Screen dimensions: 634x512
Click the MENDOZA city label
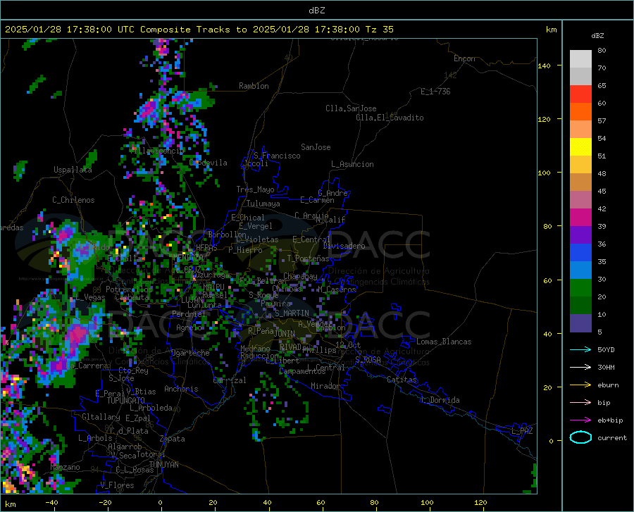pyautogui.click(x=188, y=257)
